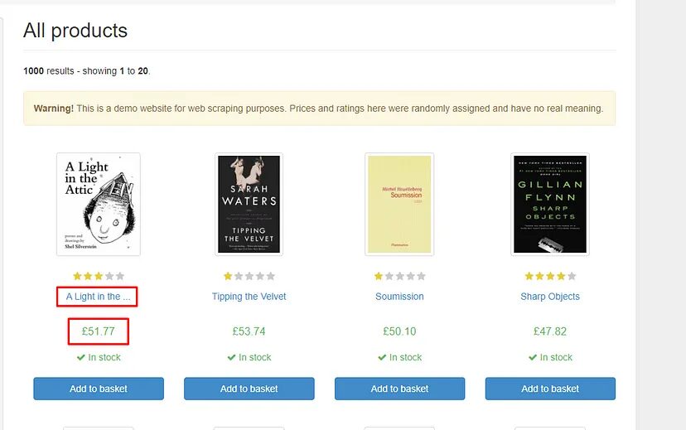Add Soumission to basket
Image resolution: width=686 pixels, height=430 pixels.
[x=399, y=389]
